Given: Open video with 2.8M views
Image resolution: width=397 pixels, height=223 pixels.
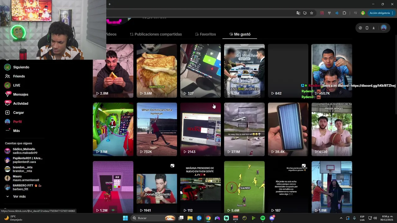Looking at the screenshot, I should coord(113,71).
